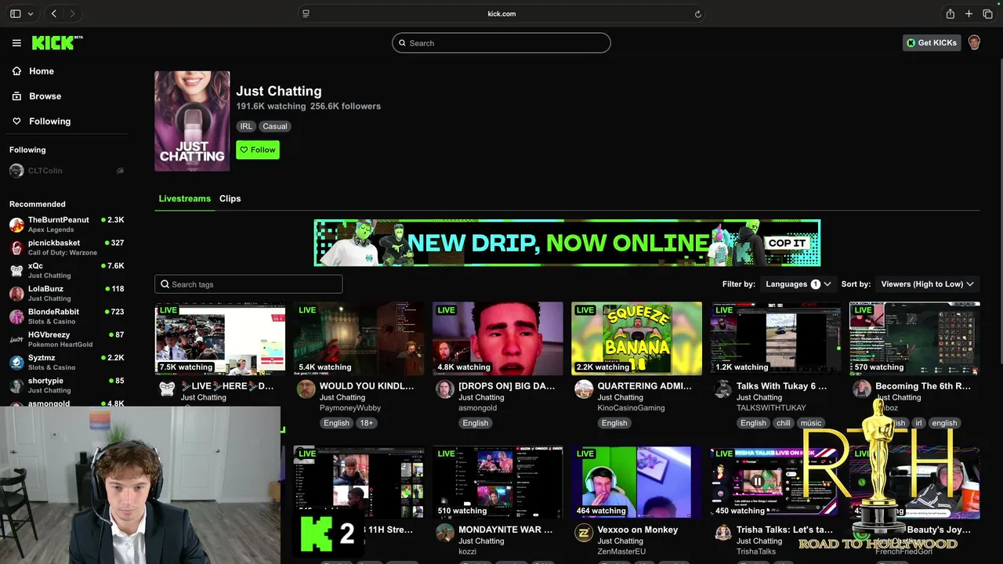Click KinoCasinoGaming avatar icon

click(x=584, y=389)
